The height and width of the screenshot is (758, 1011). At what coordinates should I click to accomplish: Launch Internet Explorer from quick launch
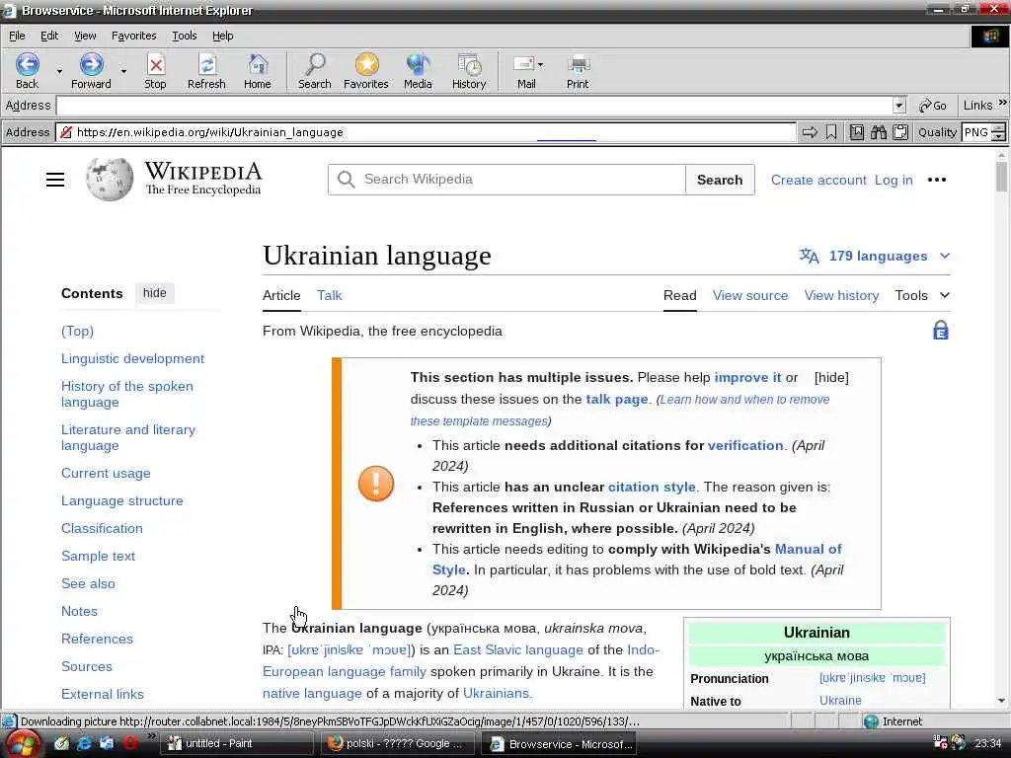click(84, 743)
